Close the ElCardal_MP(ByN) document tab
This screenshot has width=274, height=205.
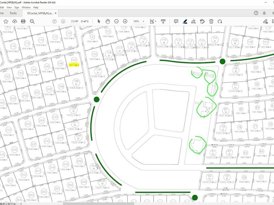(x=55, y=13)
